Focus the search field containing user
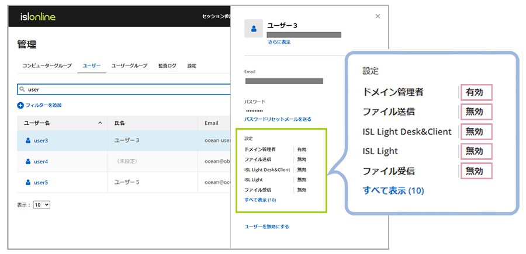This screenshot has height=254, width=526. 124,89
